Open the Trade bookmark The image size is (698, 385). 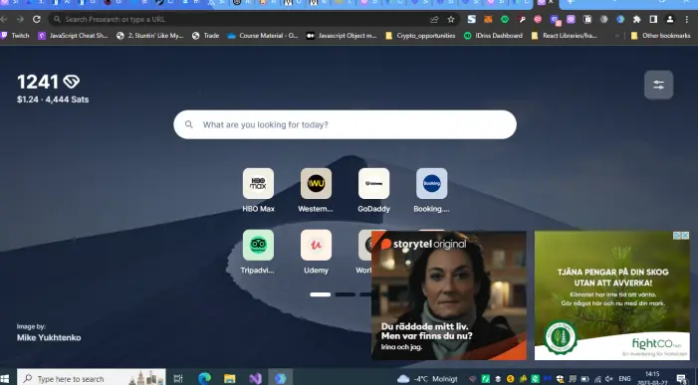(206, 36)
